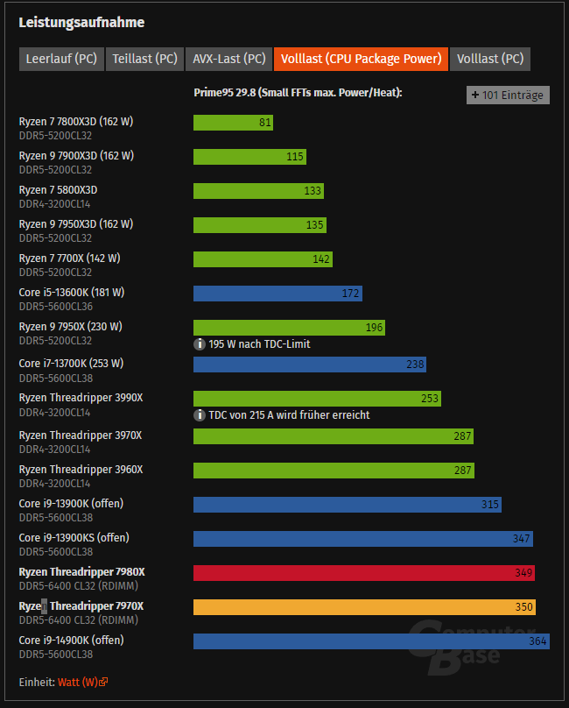
Task: Select the Ryzen Threadripper 3970X label
Action: click(x=81, y=435)
